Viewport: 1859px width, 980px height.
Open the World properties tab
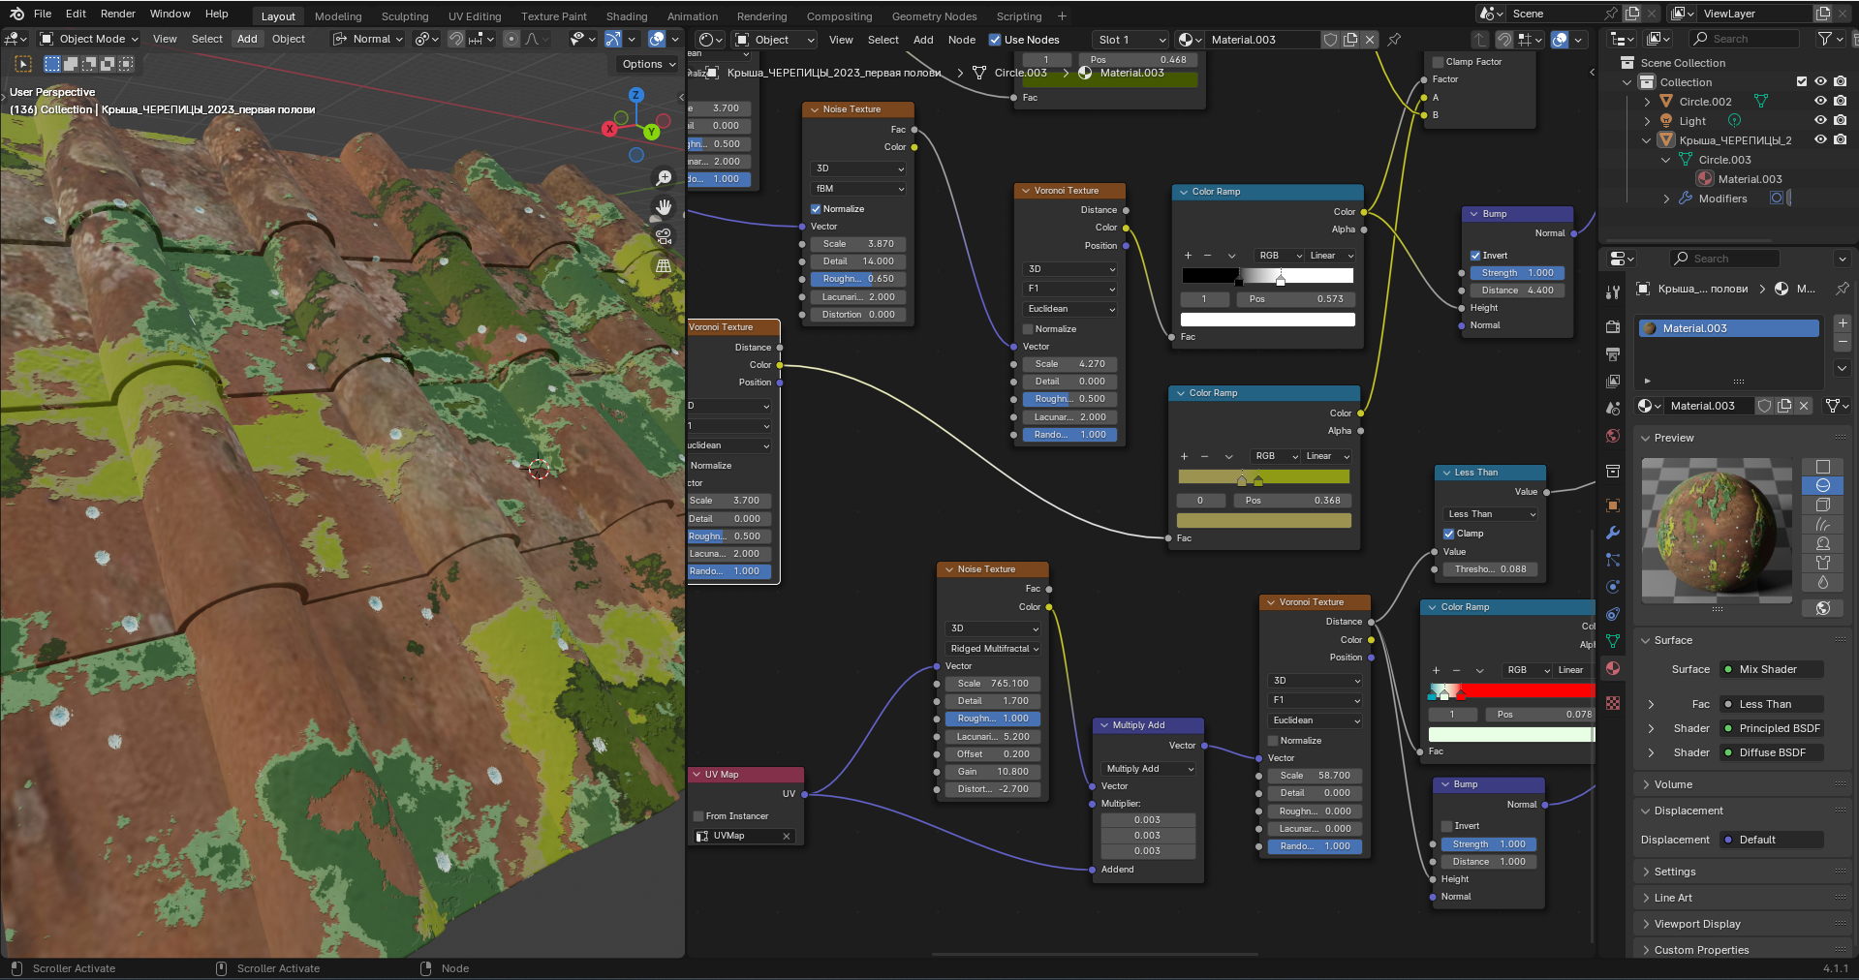click(1613, 436)
